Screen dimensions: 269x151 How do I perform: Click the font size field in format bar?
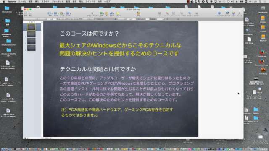[x=49, y=19]
